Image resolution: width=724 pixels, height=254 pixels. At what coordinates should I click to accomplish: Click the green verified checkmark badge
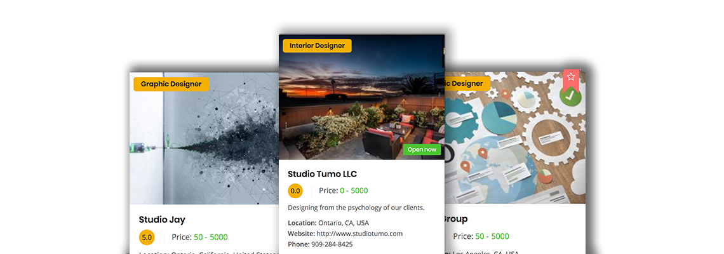pyautogui.click(x=570, y=96)
